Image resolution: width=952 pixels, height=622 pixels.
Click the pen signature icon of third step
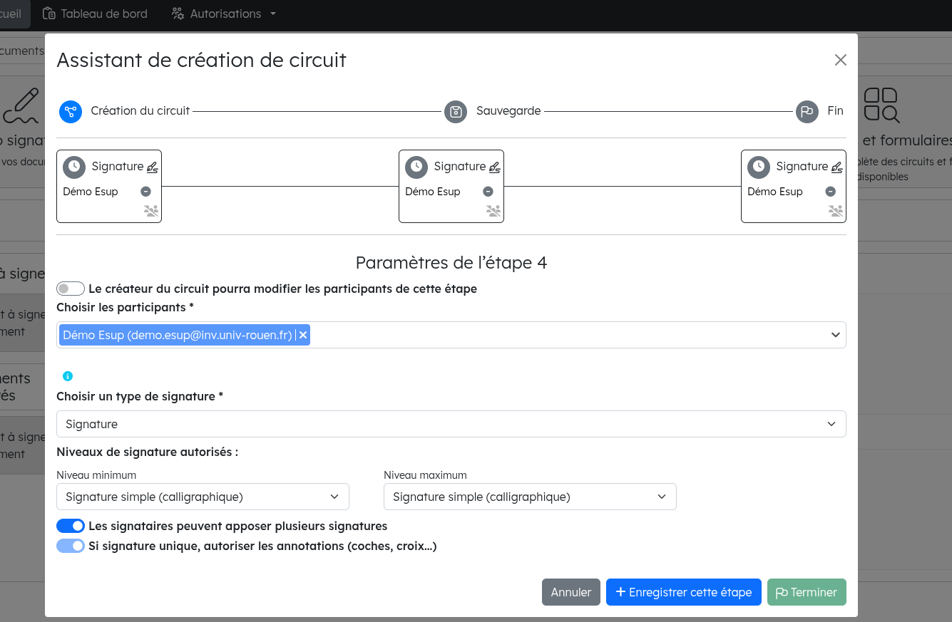tap(837, 167)
